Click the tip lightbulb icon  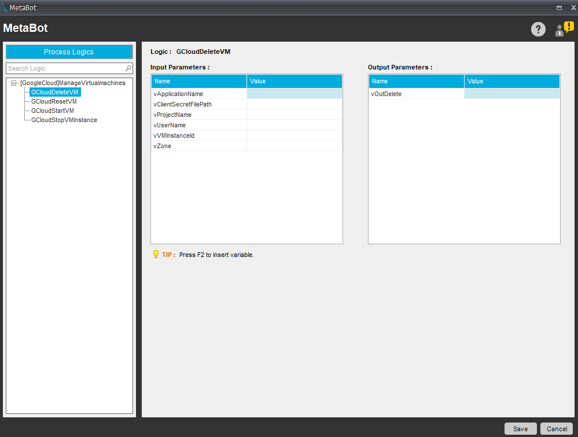[x=156, y=254]
